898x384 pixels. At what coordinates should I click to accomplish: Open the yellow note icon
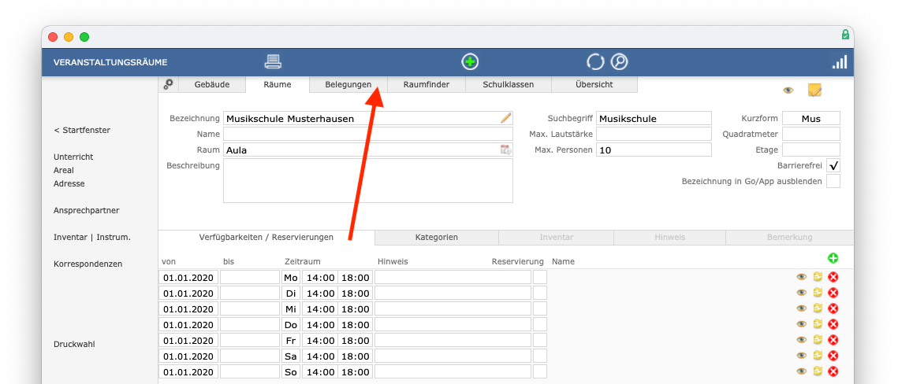pos(814,90)
